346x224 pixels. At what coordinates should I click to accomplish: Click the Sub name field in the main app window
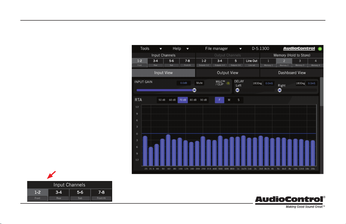[x=172, y=65]
